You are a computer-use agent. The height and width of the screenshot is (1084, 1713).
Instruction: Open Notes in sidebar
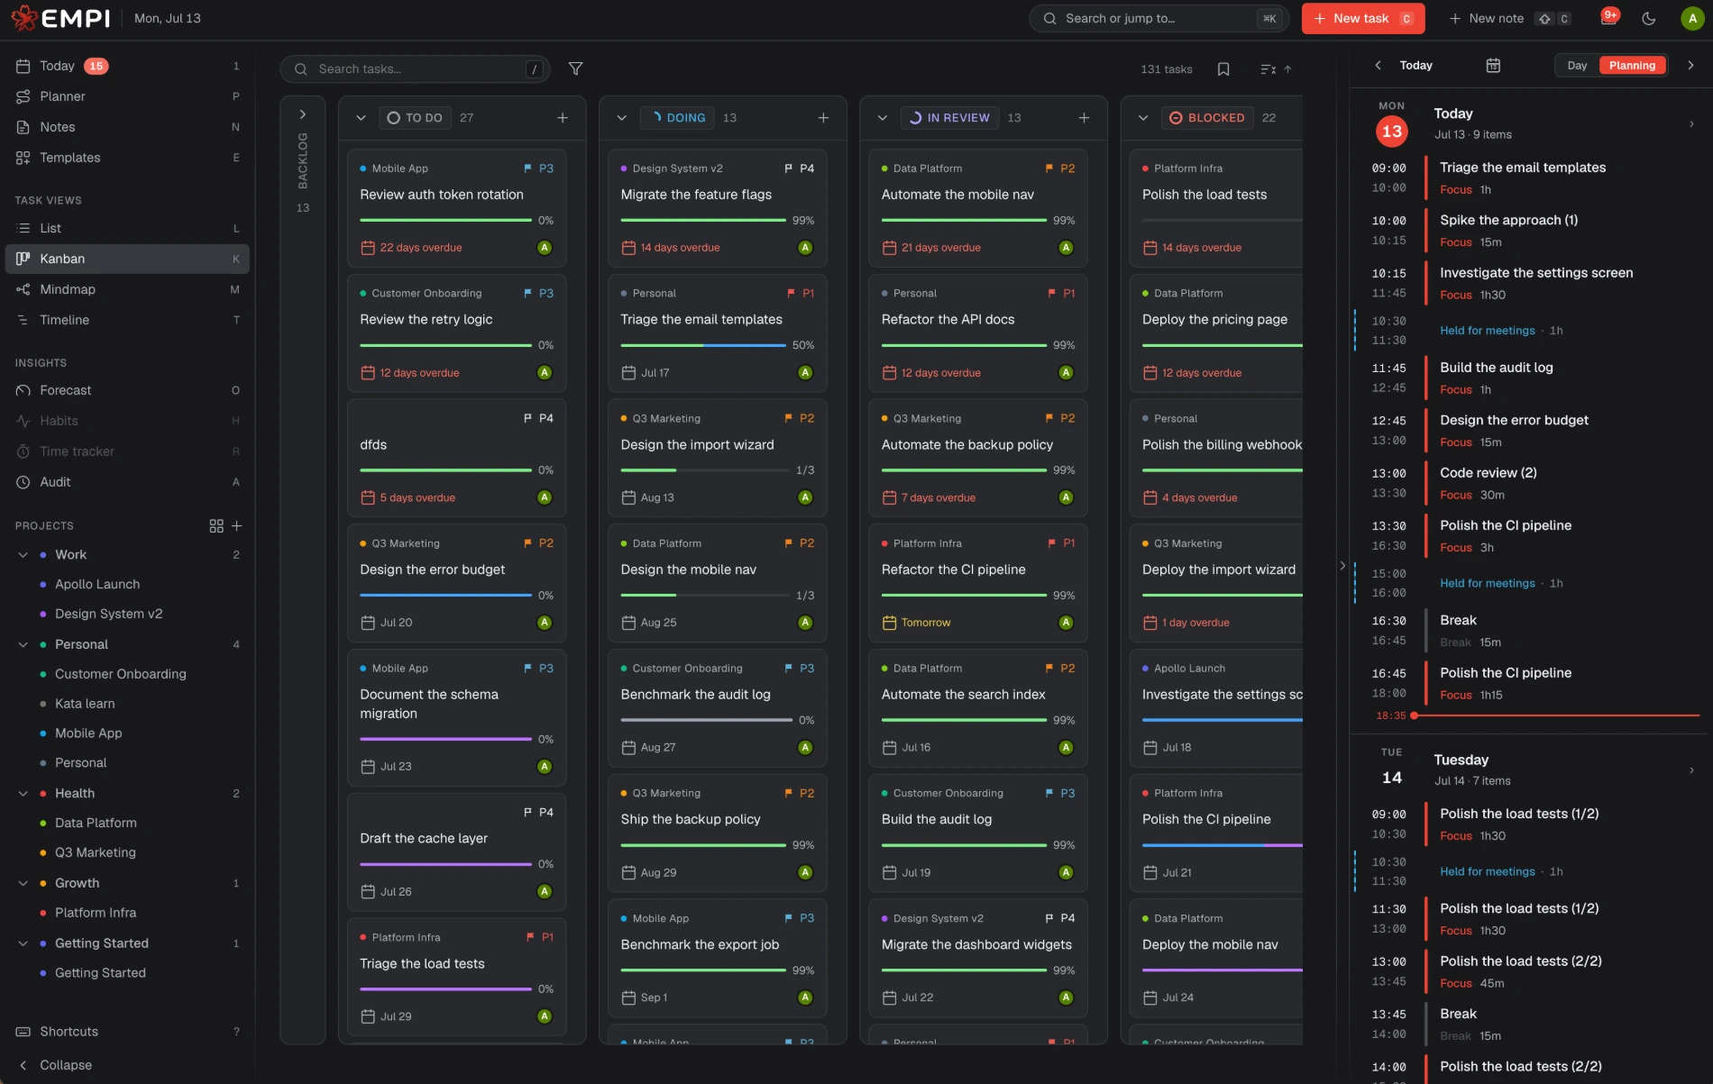pos(127,127)
